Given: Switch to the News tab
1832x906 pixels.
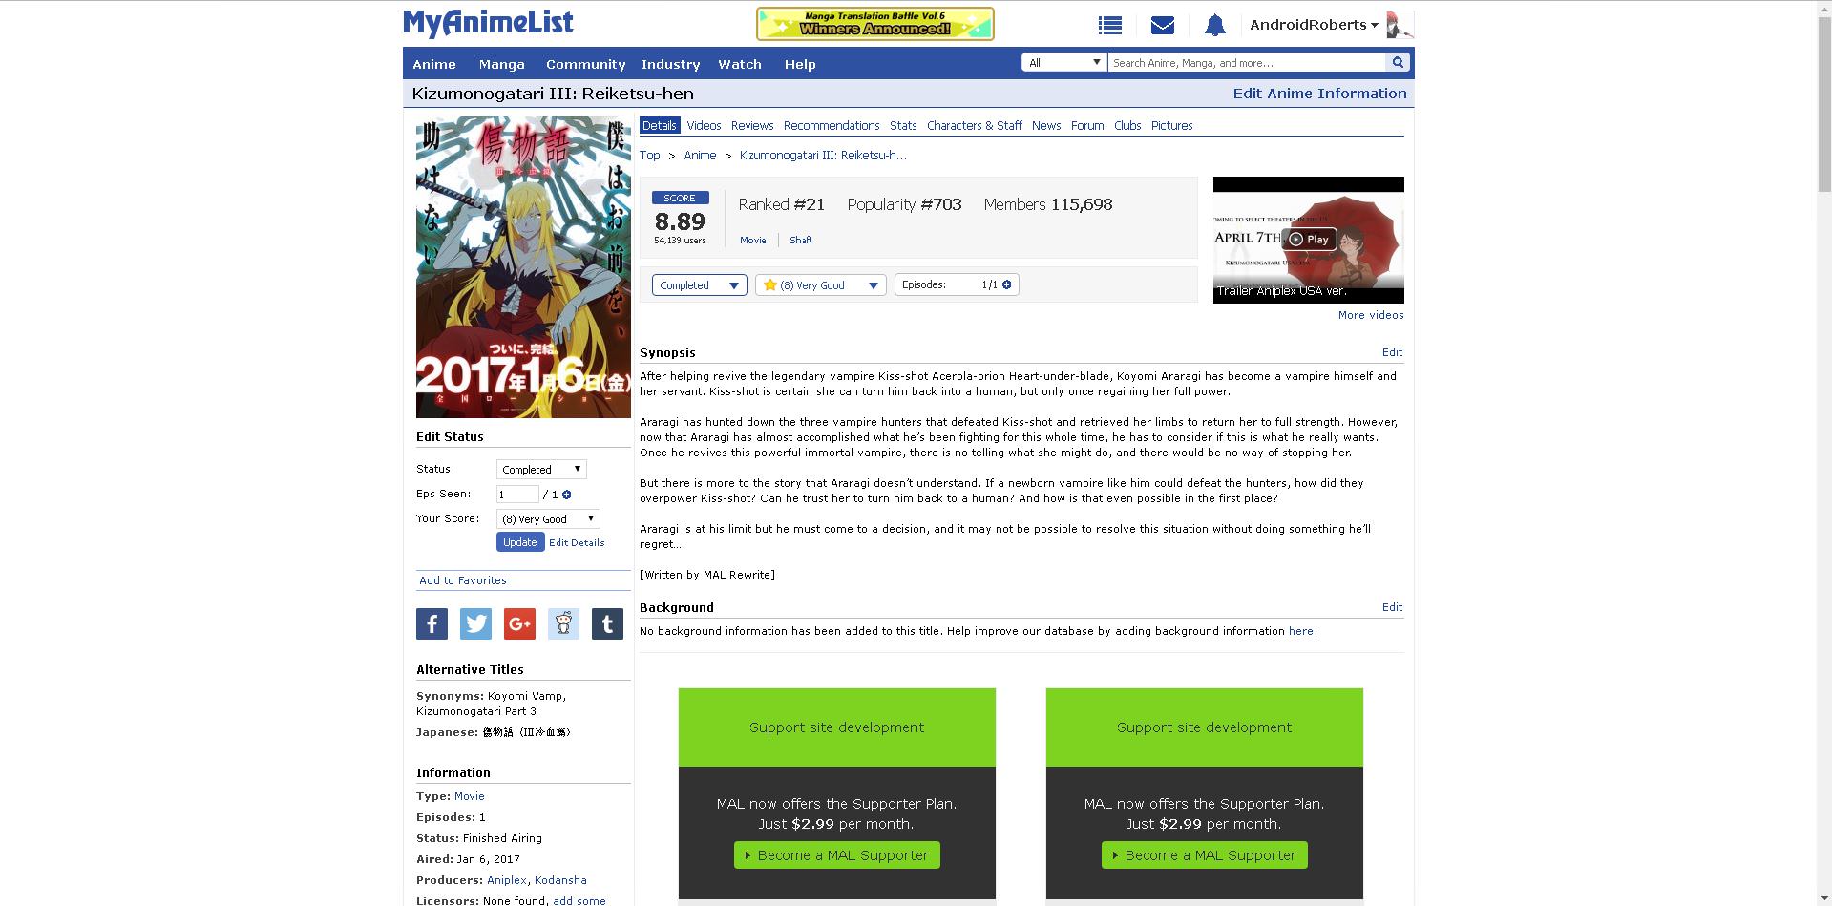Looking at the screenshot, I should (1046, 126).
